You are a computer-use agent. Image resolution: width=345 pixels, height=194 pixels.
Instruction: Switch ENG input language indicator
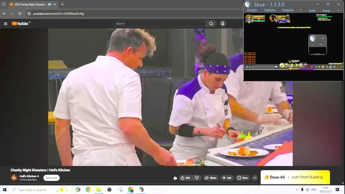tap(314, 190)
